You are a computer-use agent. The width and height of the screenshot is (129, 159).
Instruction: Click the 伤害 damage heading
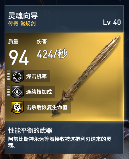pyautogui.click(x=42, y=41)
